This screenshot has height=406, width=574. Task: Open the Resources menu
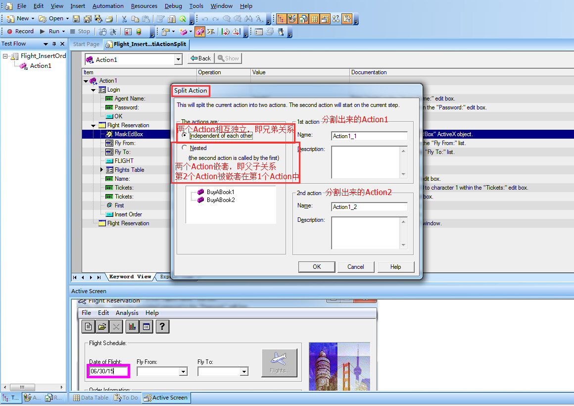144,6
